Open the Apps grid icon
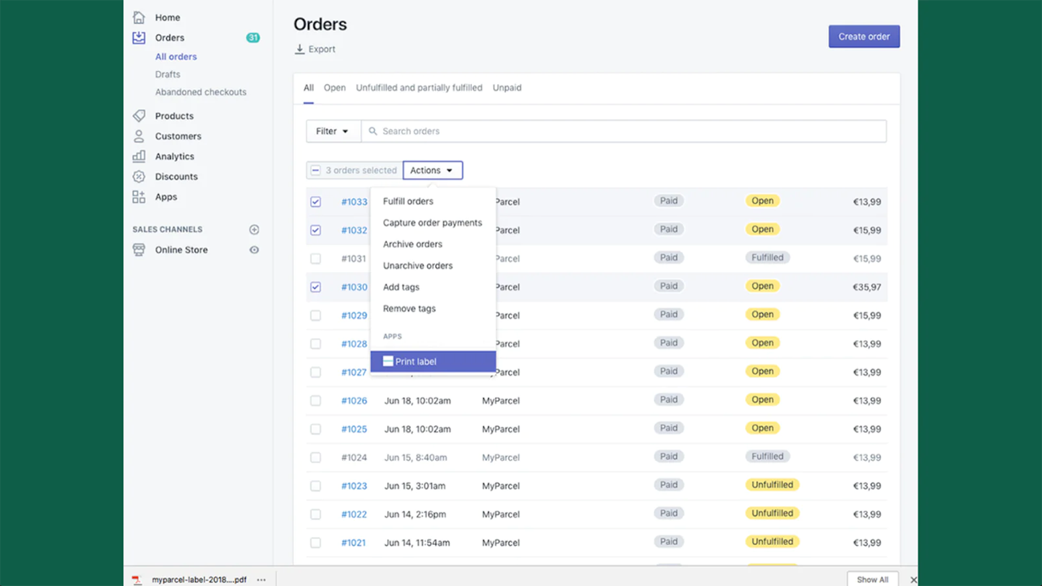This screenshot has width=1042, height=586. pyautogui.click(x=139, y=197)
